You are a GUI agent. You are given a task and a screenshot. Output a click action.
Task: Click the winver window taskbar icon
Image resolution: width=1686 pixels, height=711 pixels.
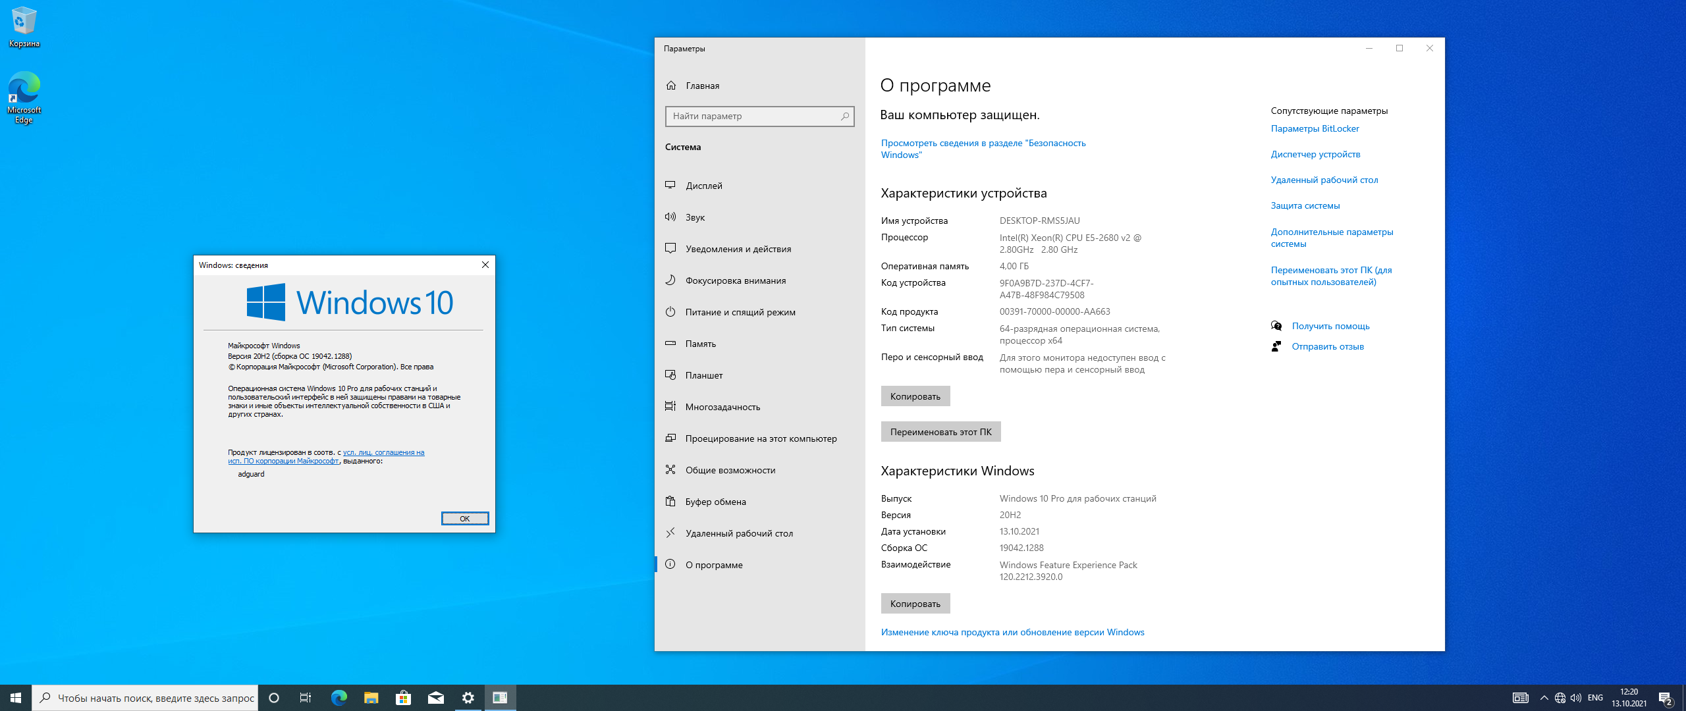pos(500,698)
